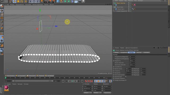Render the current view clapperboard icon
The image size is (170, 95).
tap(46, 1)
